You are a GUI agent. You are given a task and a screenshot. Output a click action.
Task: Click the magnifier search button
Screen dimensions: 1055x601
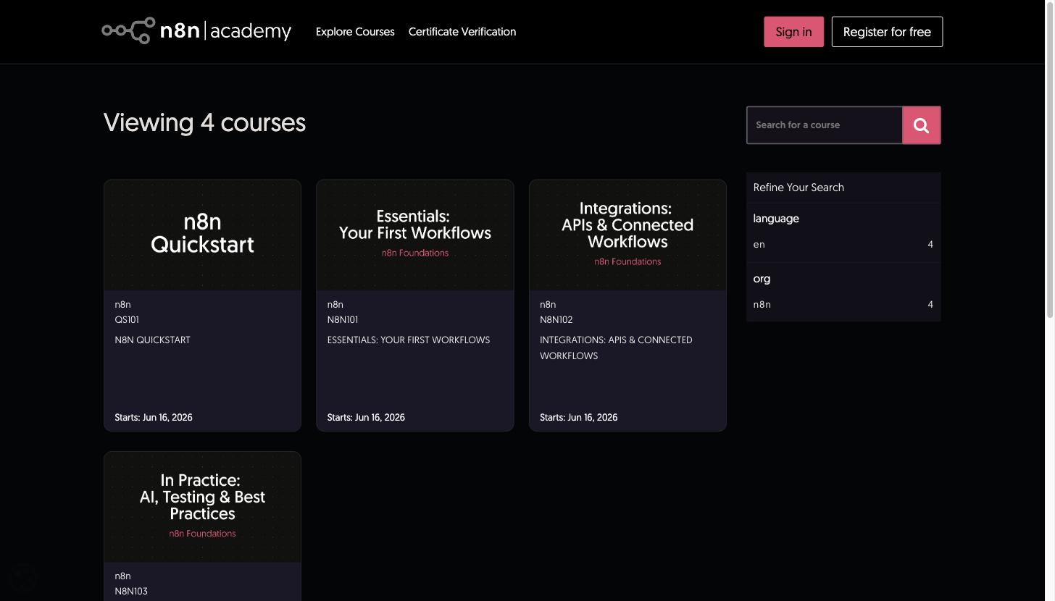(x=921, y=125)
